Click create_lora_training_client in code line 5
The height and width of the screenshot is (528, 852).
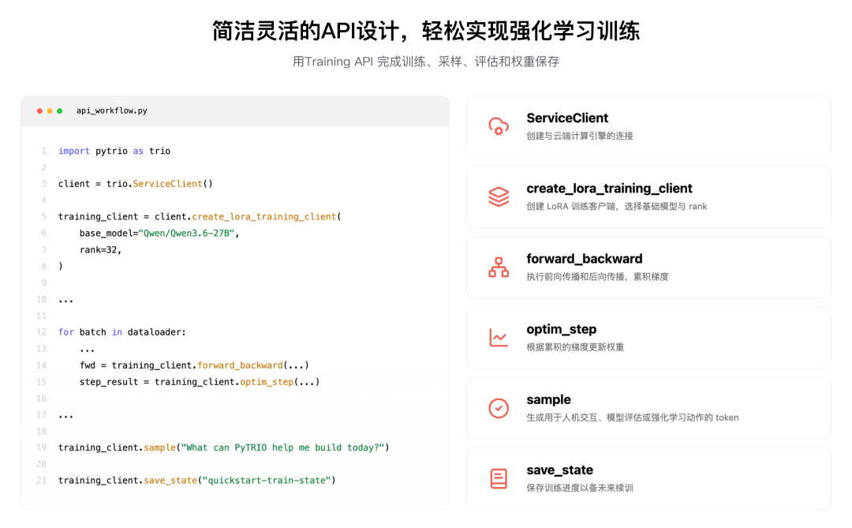[264, 217]
